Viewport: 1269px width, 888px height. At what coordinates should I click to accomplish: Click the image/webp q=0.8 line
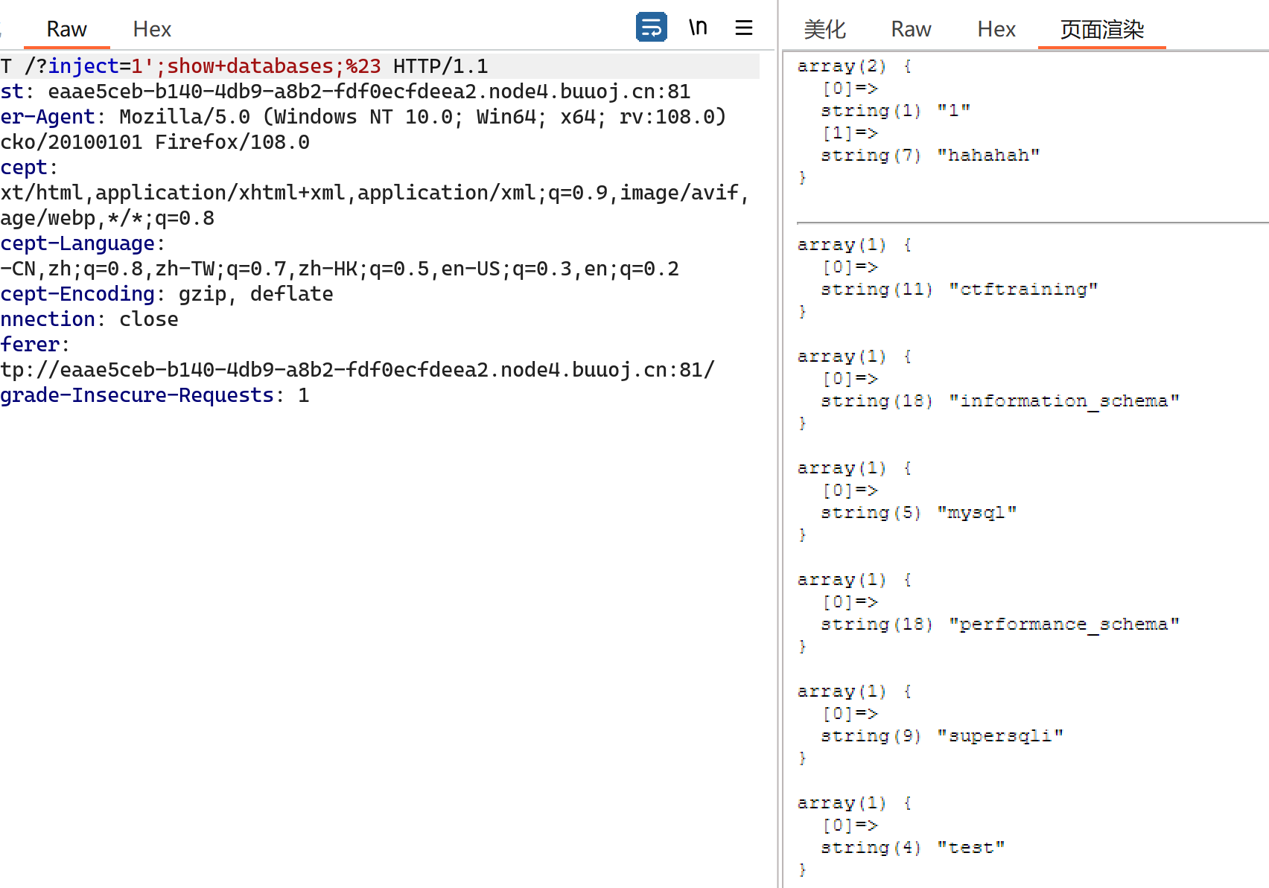(x=107, y=218)
